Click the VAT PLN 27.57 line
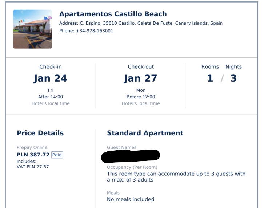 [x=33, y=167]
